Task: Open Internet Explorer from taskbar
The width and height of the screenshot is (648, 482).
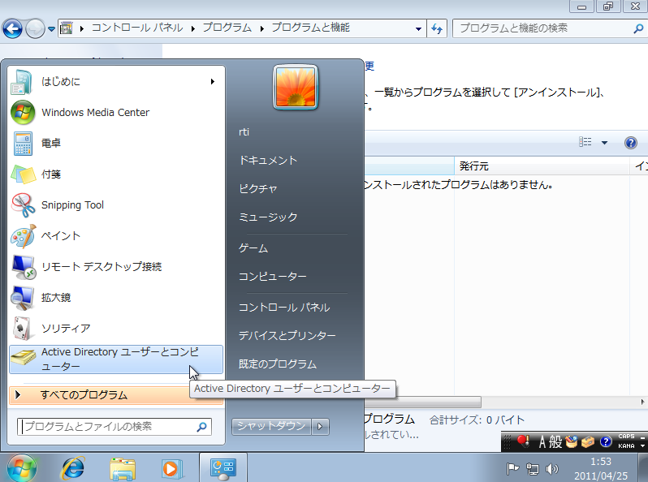Action: point(73,468)
